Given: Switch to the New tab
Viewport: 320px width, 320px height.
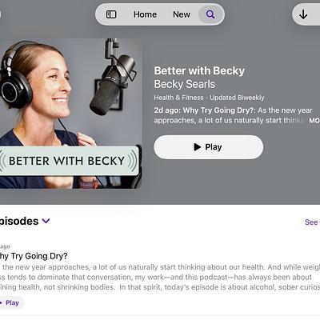Looking at the screenshot, I should coord(182,14).
